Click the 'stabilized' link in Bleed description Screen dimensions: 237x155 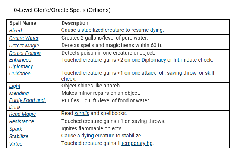click(x=92, y=30)
